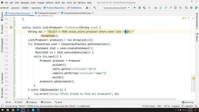Fold the while loop on line 77
The width and height of the screenshot is (199, 112).
[x=15, y=57]
